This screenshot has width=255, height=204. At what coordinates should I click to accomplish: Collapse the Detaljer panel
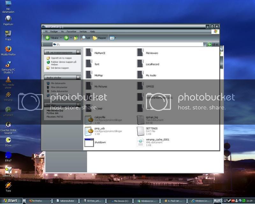pyautogui.click(x=78, y=105)
